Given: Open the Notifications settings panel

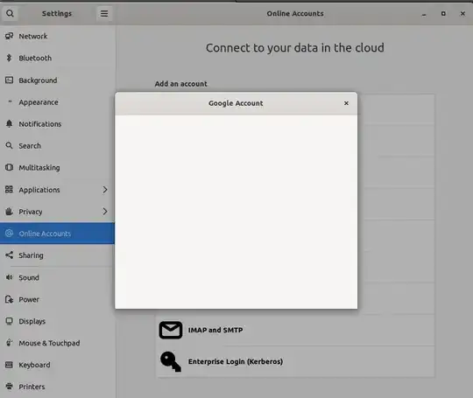Looking at the screenshot, I should [57, 124].
